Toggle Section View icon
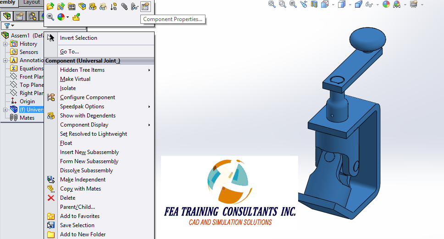 pyautogui.click(x=314, y=4)
